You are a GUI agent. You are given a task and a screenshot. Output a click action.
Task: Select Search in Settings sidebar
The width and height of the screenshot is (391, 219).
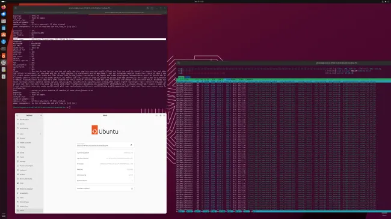click(29, 124)
